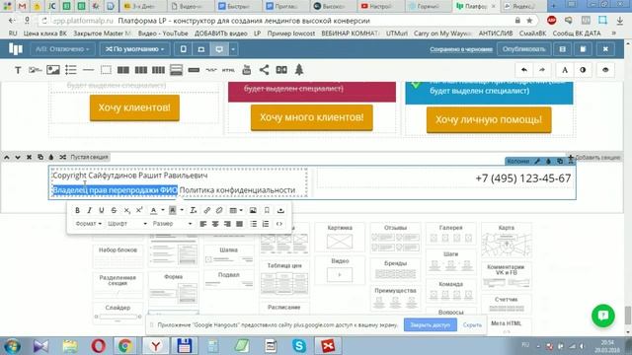Click the 'Опубликовать' publish button
This screenshot has height=355, width=632.
point(523,49)
